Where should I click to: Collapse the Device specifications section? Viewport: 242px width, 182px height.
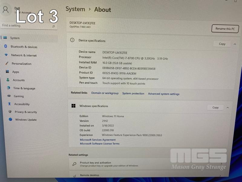pos(235,44)
